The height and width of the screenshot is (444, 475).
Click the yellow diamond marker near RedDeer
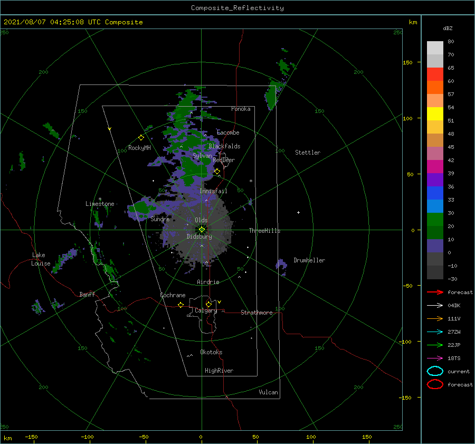tap(217, 172)
